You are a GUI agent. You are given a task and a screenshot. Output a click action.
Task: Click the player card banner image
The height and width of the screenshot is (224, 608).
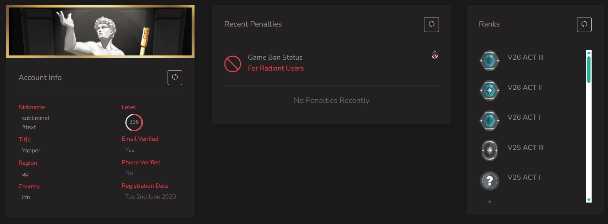100,31
